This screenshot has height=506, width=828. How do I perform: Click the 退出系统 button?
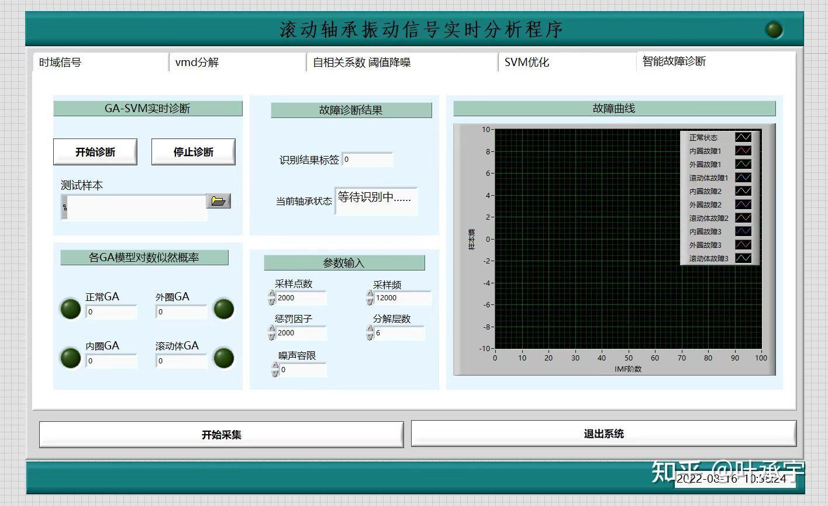[x=605, y=434]
